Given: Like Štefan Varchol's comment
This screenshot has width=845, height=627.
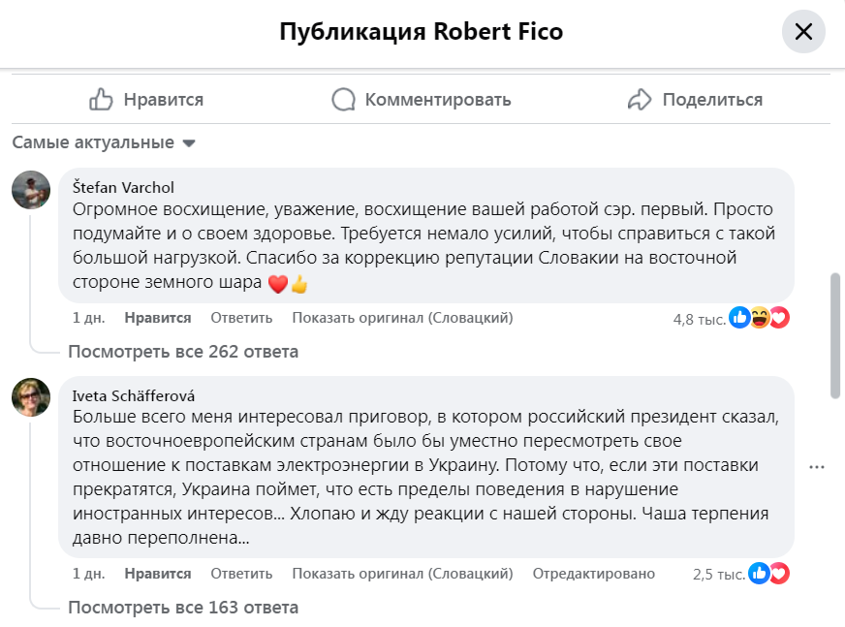Looking at the screenshot, I should pyautogui.click(x=158, y=318).
